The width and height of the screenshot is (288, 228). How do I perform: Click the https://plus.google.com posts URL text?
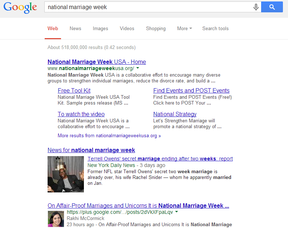click(120, 212)
